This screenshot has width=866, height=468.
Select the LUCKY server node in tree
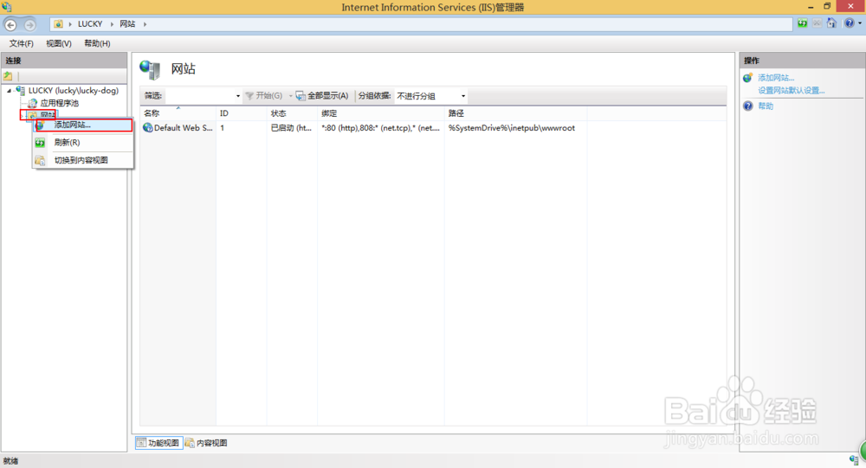coord(74,91)
